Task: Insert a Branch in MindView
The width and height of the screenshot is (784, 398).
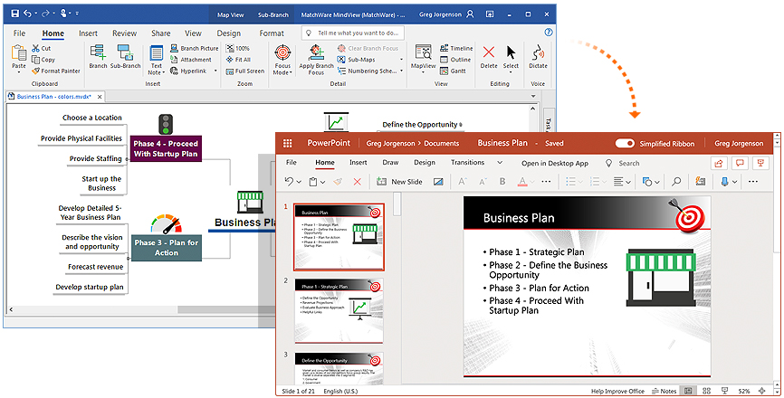Action: [x=98, y=56]
